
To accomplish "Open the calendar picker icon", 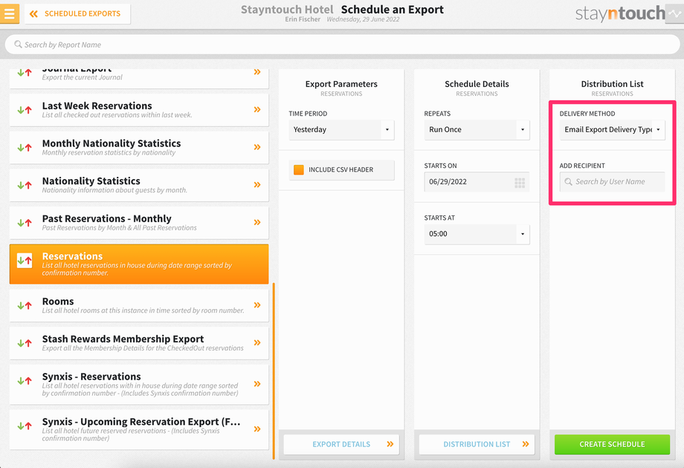I will point(520,183).
